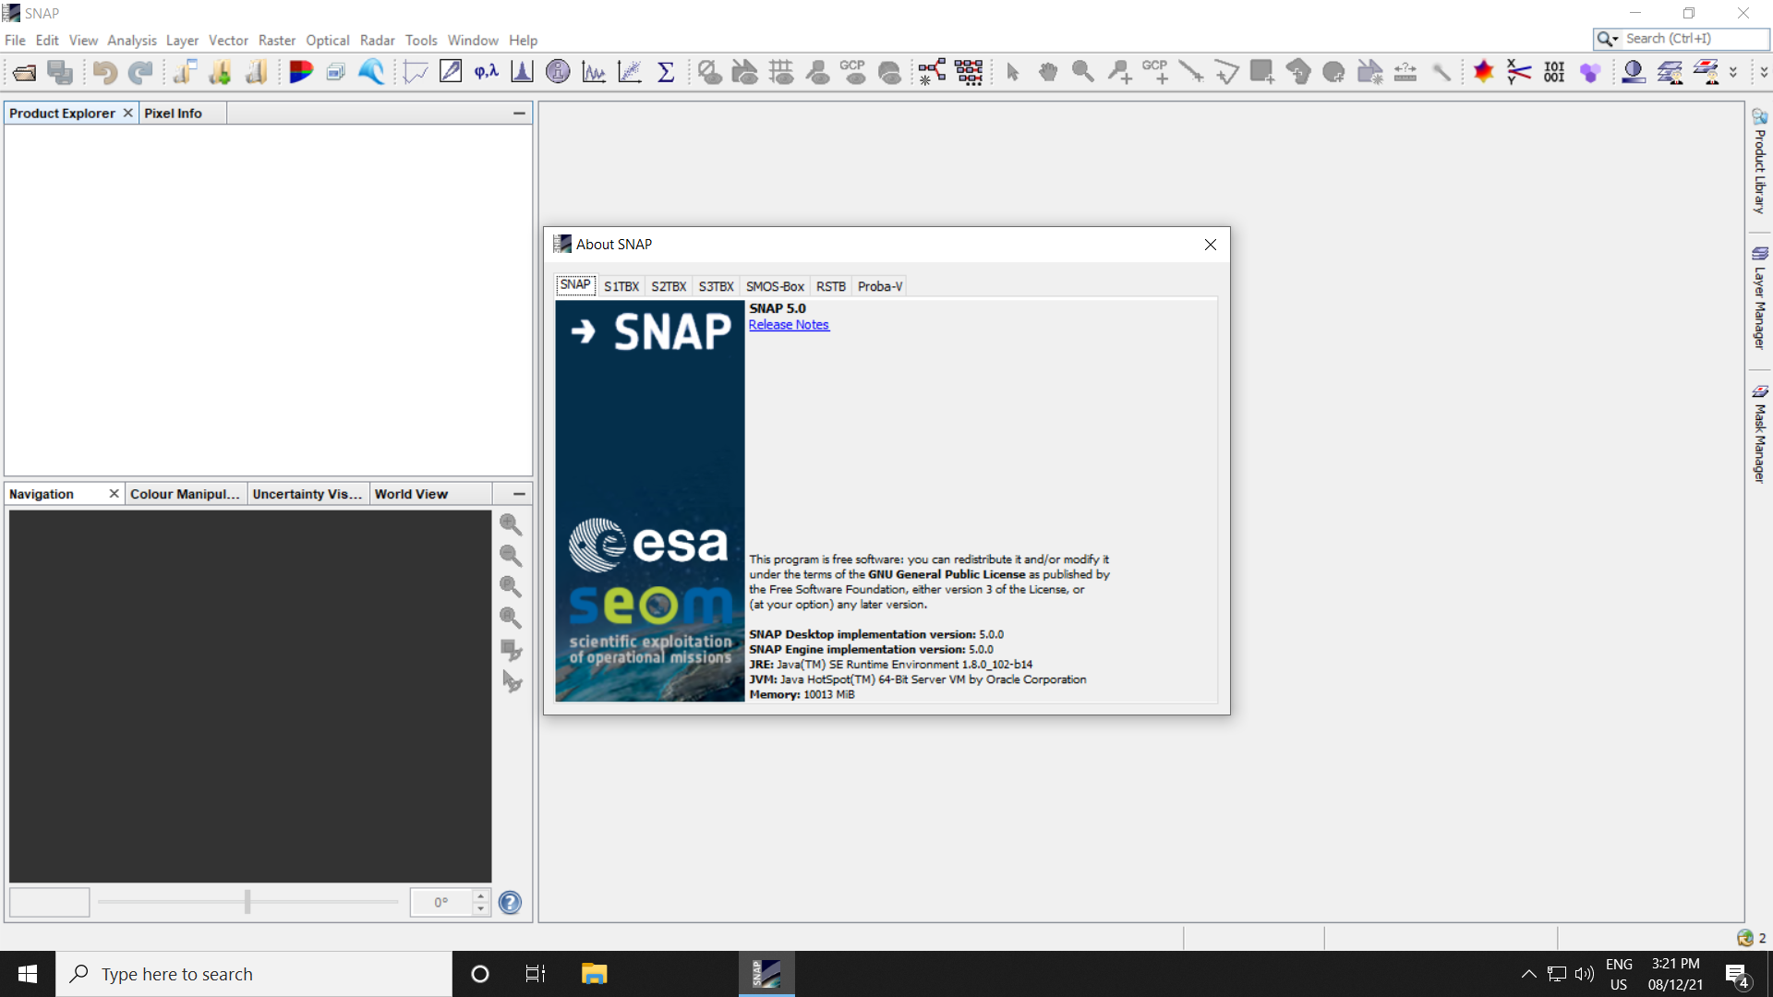Click the purple hexagons toolbar icon
The height and width of the screenshot is (997, 1773).
click(1590, 72)
